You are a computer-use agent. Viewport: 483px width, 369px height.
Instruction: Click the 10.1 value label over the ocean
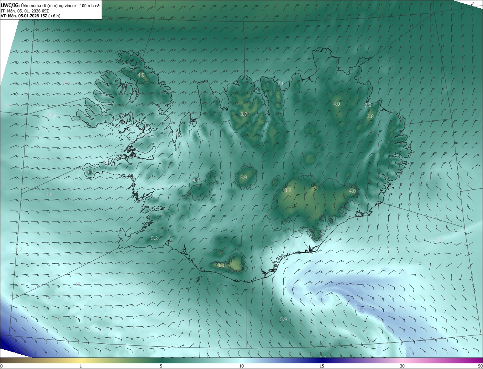click(x=79, y=284)
